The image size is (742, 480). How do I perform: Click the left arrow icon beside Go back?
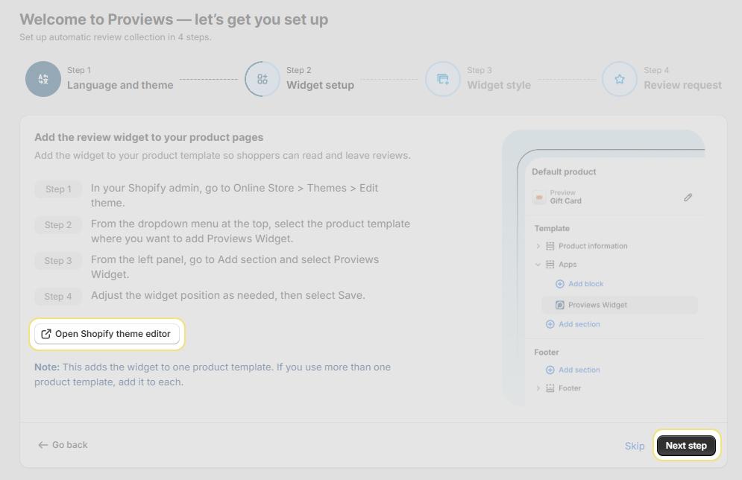point(43,445)
